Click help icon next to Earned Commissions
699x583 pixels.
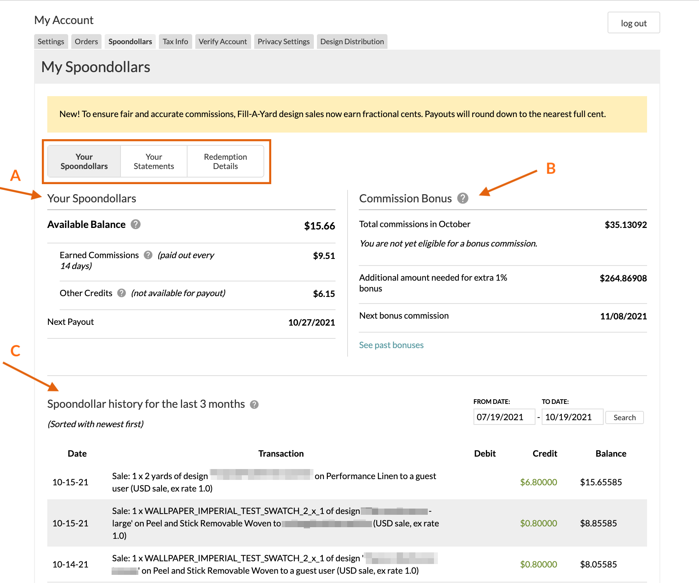(148, 255)
